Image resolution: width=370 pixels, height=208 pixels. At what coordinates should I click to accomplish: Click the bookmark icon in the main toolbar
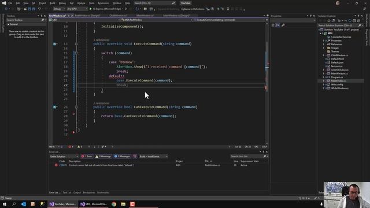228,9
